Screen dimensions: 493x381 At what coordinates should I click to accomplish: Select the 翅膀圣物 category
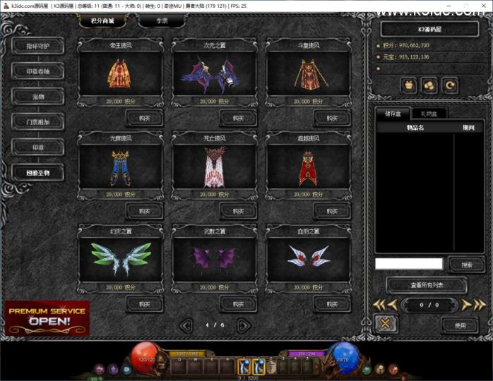(38, 173)
